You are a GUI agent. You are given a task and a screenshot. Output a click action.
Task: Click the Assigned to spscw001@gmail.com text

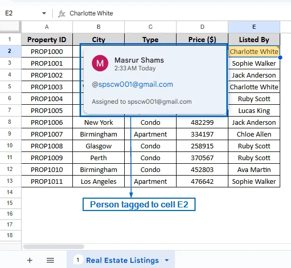pos(142,102)
